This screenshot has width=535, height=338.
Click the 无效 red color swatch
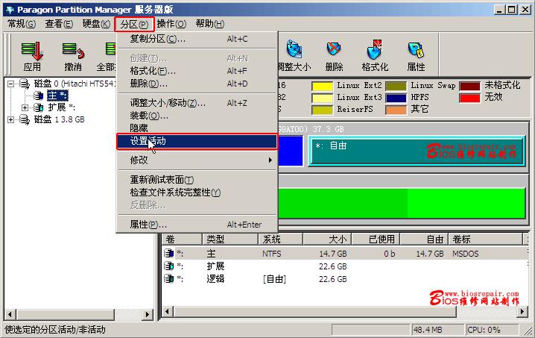pyautogui.click(x=470, y=98)
